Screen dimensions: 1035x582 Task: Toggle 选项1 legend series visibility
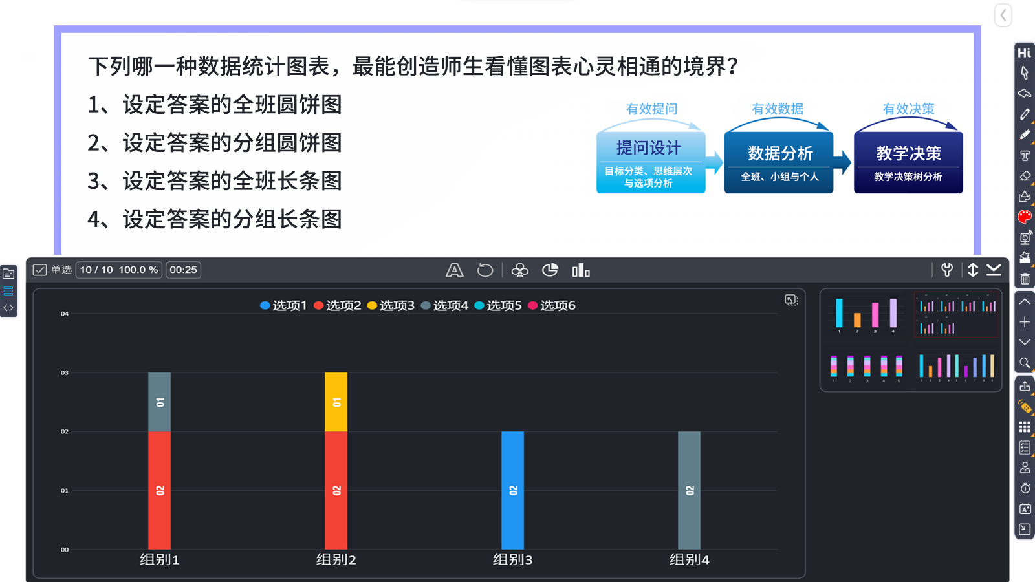283,305
